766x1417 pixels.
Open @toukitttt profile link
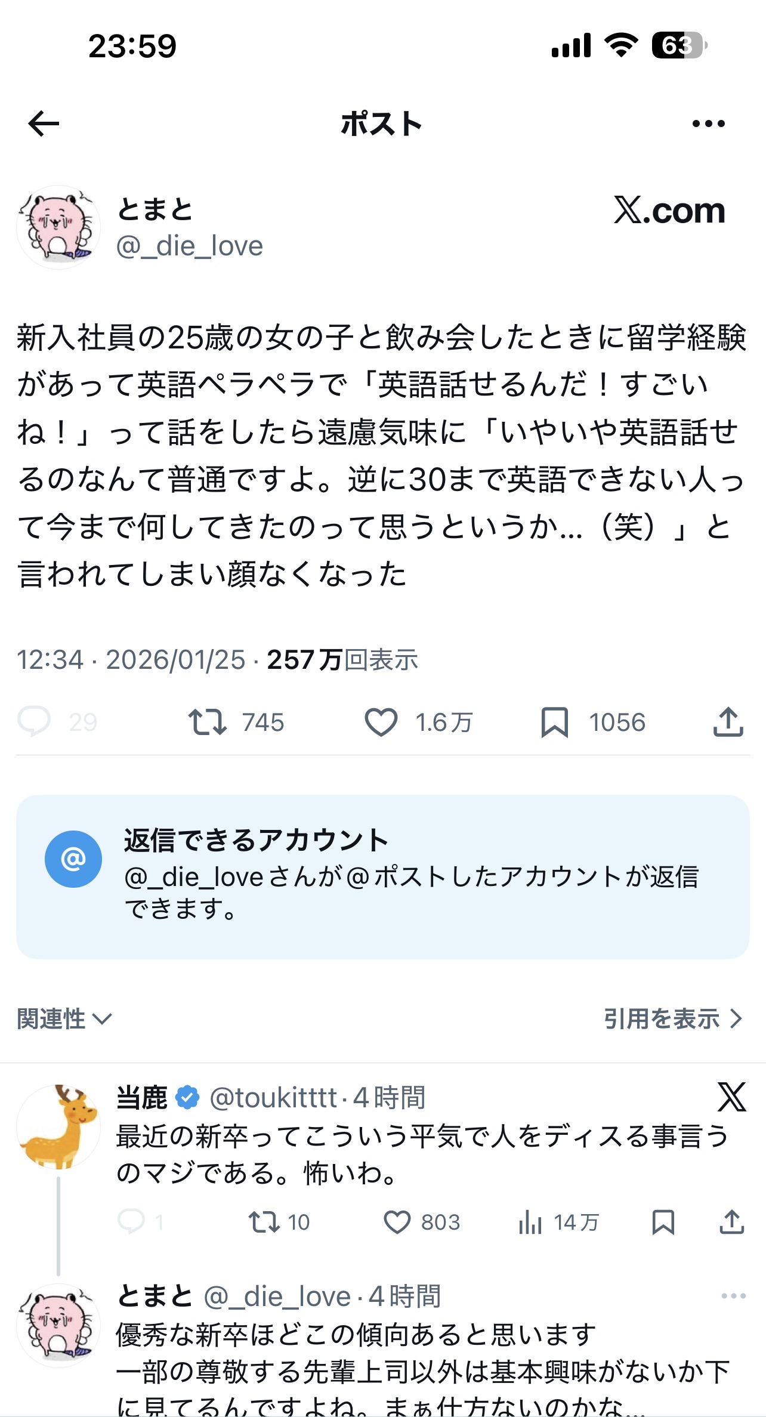click(273, 1098)
